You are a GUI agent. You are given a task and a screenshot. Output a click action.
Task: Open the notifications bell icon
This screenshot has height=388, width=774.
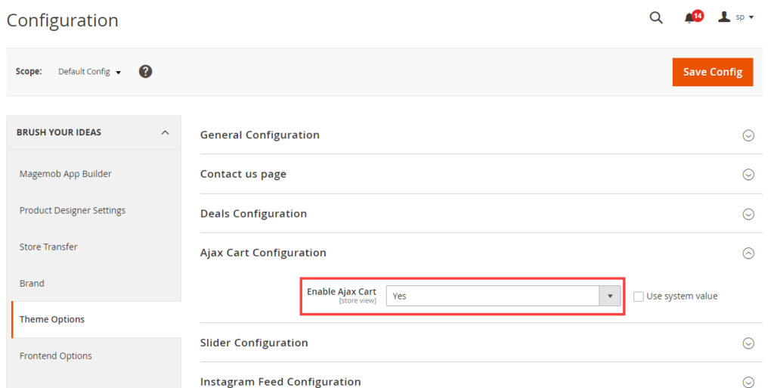[x=689, y=18]
